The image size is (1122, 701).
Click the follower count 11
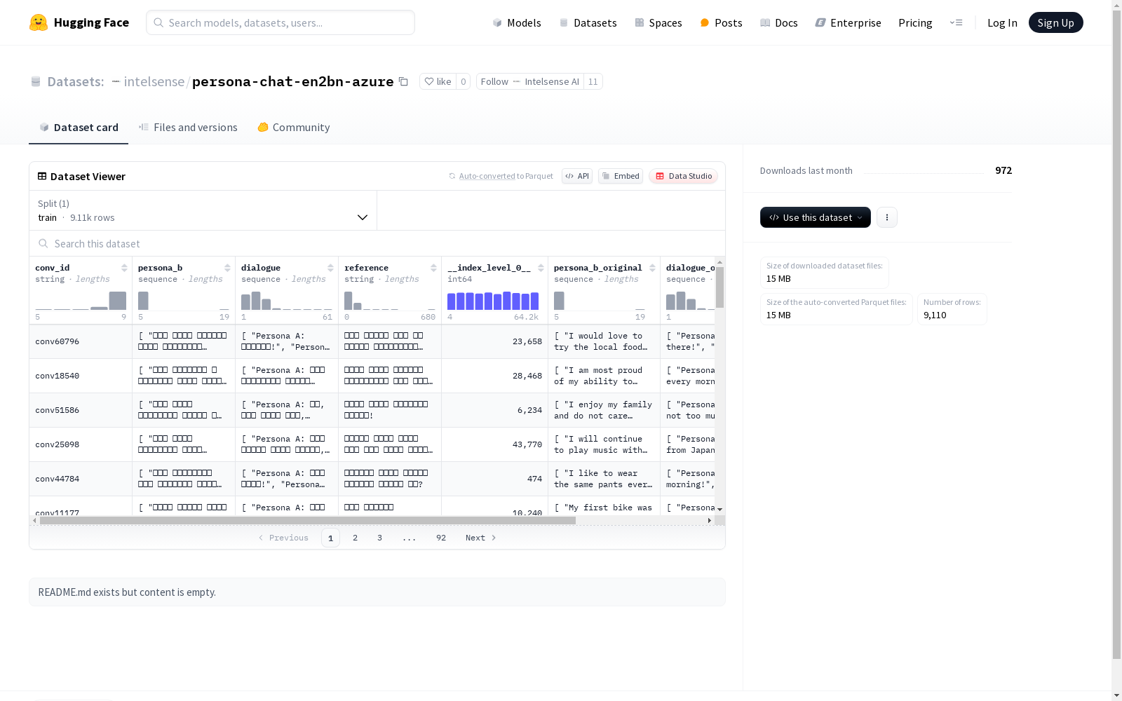(593, 81)
